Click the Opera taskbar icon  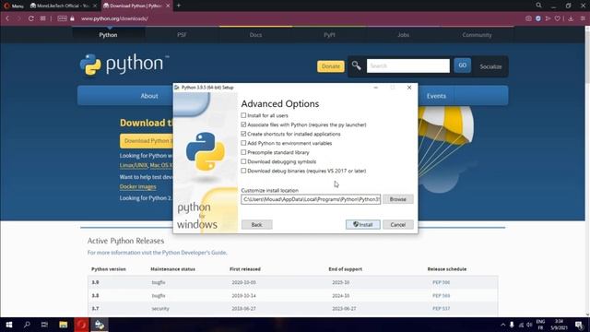pyautogui.click(x=81, y=325)
